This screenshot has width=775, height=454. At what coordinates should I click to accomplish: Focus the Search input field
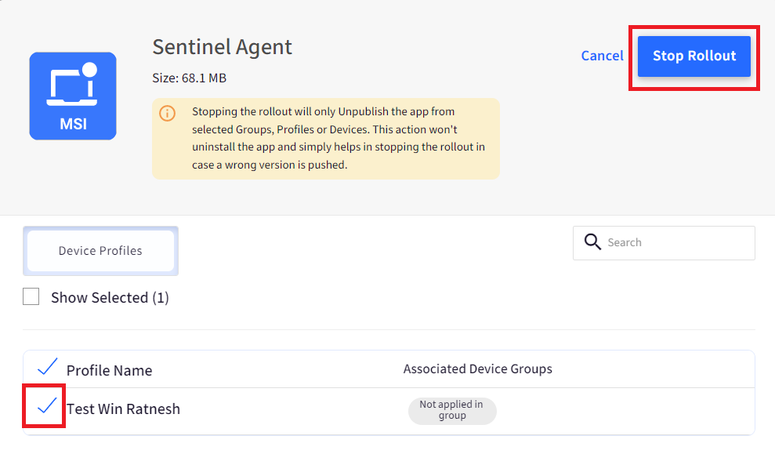click(664, 243)
